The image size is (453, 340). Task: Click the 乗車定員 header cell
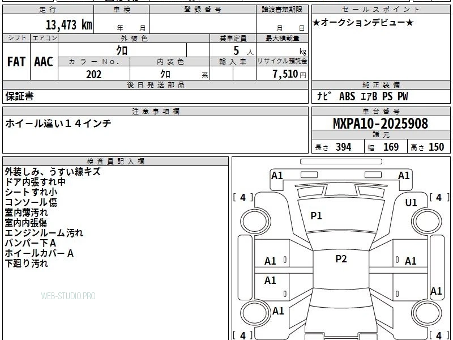[233, 38]
